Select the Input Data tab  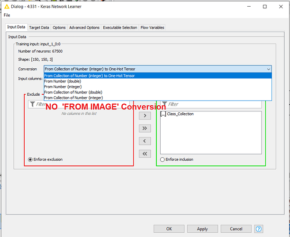click(16, 27)
